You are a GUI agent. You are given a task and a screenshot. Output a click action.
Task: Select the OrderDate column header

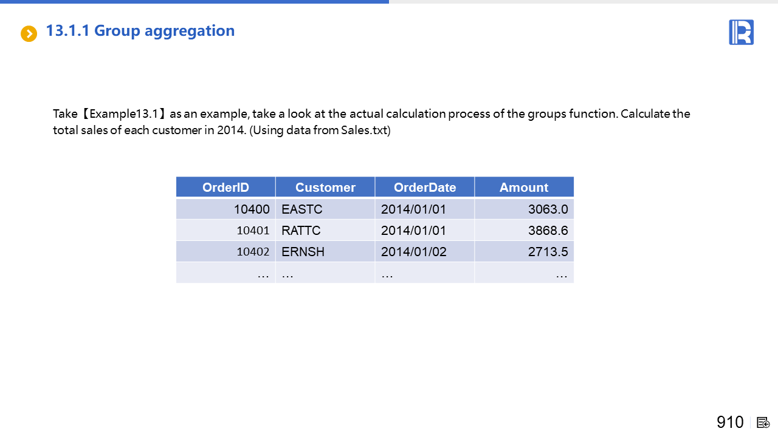[425, 188]
